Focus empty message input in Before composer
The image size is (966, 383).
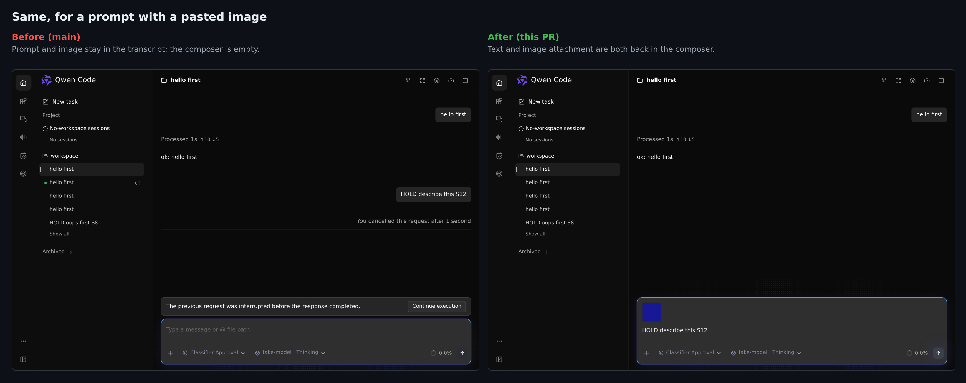click(x=316, y=330)
